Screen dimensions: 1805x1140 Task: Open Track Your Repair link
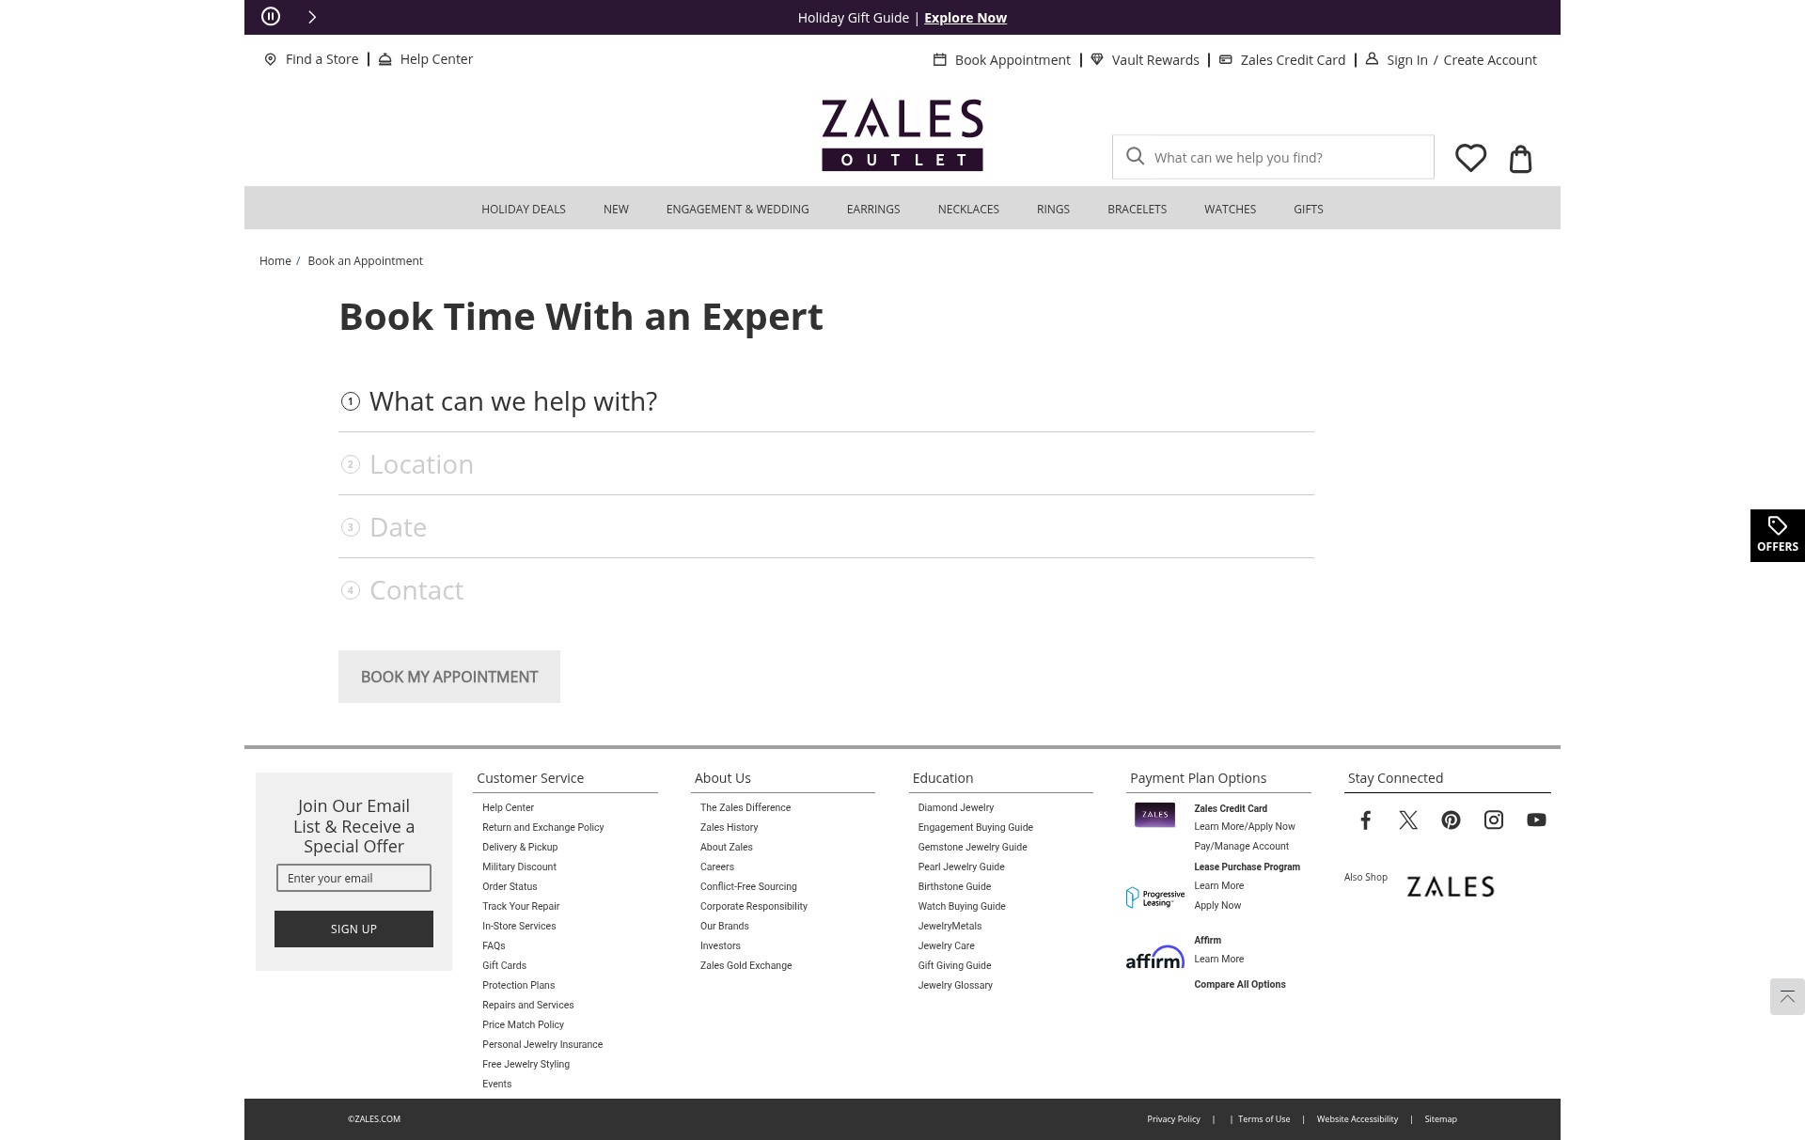point(521,906)
